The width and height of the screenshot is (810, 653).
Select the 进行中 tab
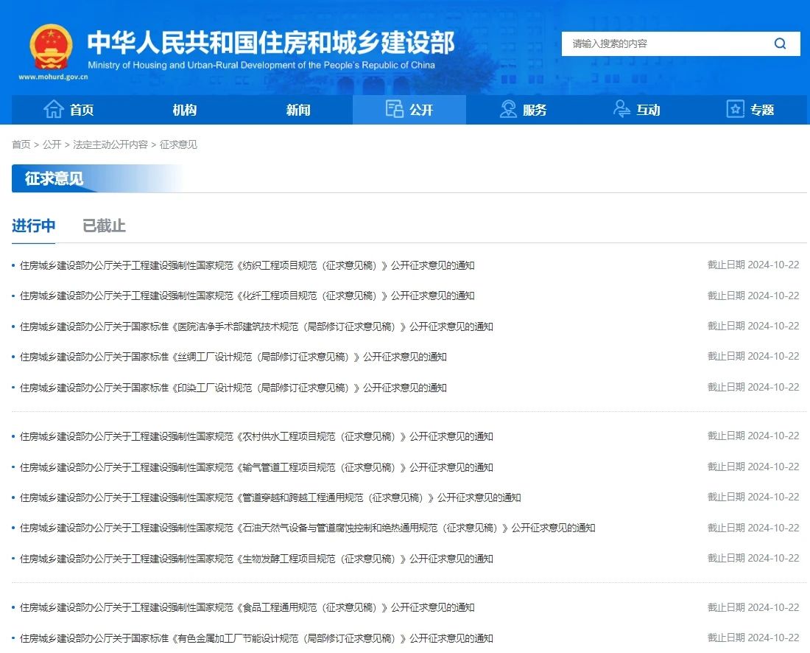tap(33, 226)
